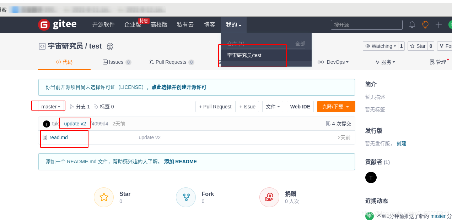Viewport: 452px width, 220px height.
Task: Click the user avatar in recent activity
Action: tap(370, 216)
